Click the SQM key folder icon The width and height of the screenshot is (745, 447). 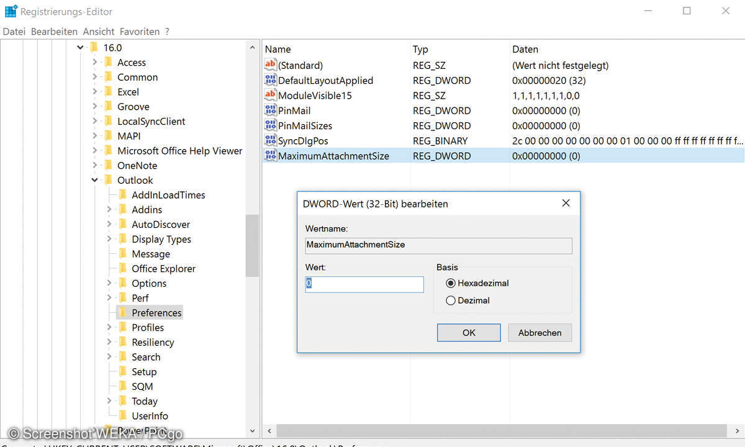(122, 386)
